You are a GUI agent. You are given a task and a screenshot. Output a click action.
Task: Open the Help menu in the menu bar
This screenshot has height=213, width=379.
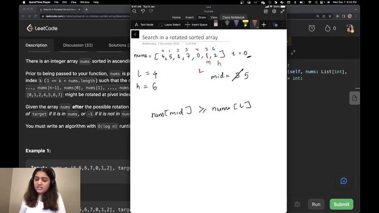pyautogui.click(x=96, y=2)
